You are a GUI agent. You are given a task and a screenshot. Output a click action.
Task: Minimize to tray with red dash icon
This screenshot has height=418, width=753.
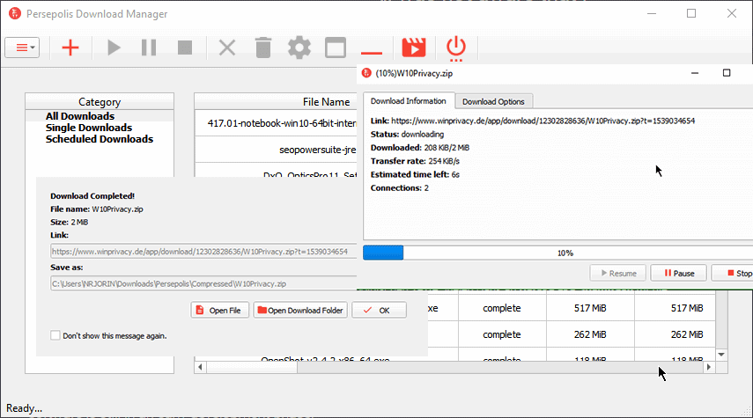click(372, 52)
